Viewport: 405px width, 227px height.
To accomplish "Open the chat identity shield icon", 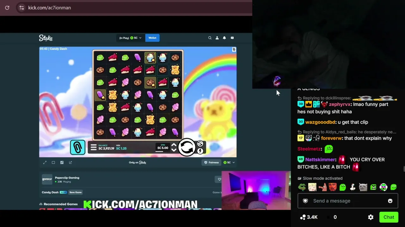I will point(305,201).
